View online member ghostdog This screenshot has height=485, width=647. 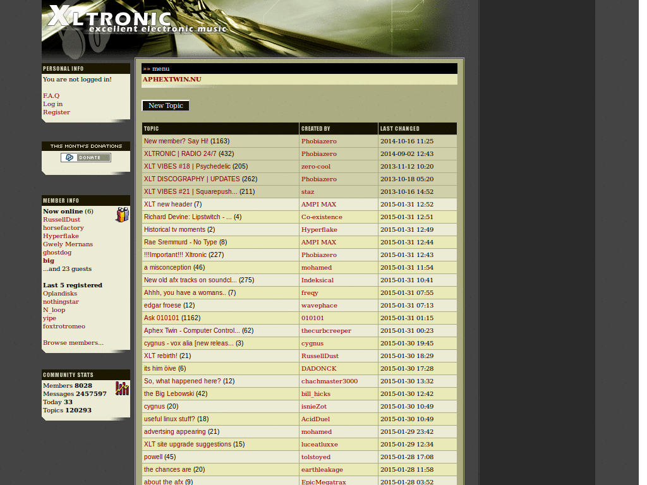tap(57, 253)
